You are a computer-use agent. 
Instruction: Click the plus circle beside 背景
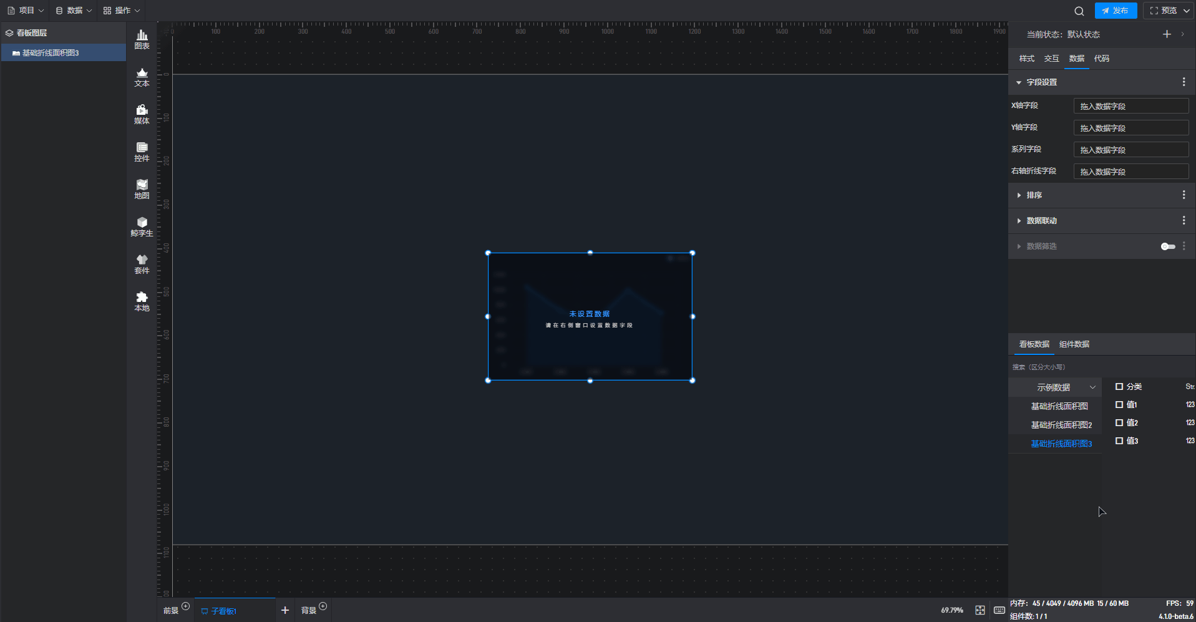point(323,606)
